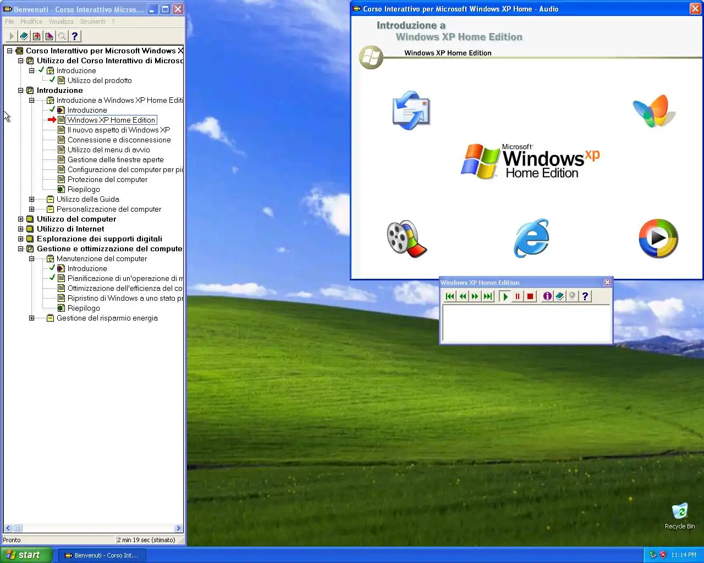The height and width of the screenshot is (563, 704).
Task: Click the red document icon in Benvenuti toolbar
Action: click(x=37, y=36)
